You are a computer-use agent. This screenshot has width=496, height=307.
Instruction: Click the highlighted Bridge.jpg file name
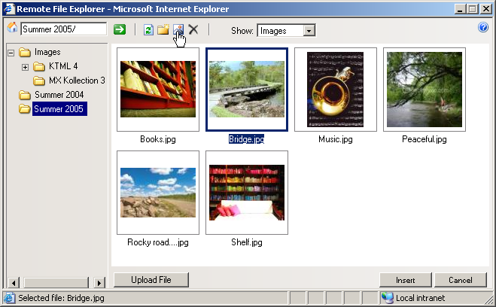246,139
